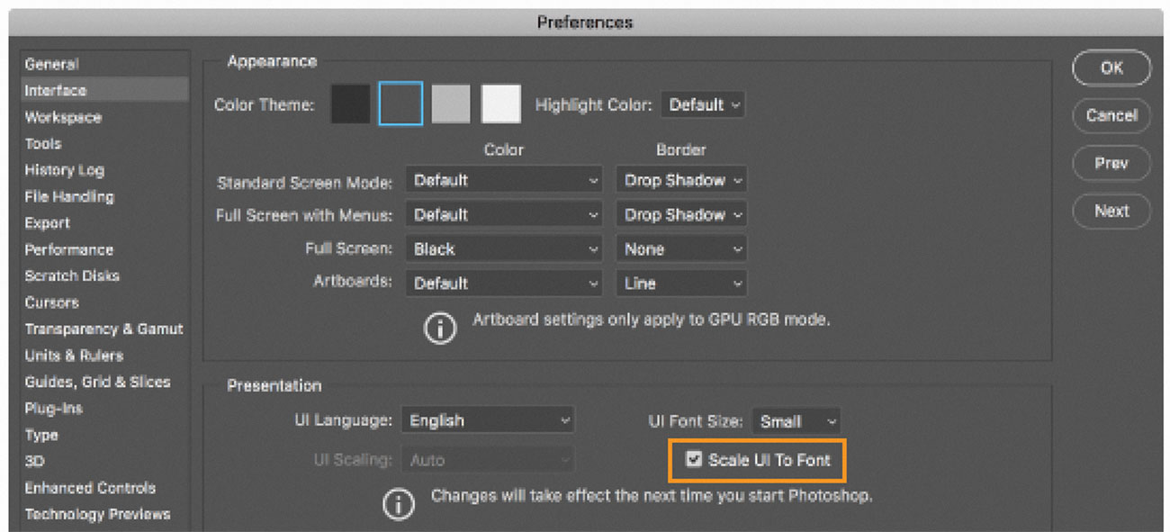The image size is (1170, 532).
Task: Click the 'Color Theme:' label
Action: 264,104
